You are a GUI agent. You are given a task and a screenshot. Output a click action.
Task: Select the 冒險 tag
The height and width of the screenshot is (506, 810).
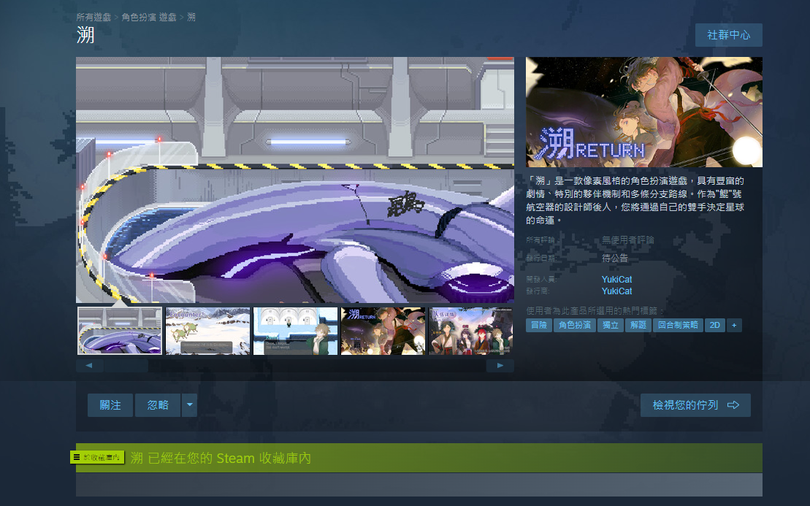point(538,326)
